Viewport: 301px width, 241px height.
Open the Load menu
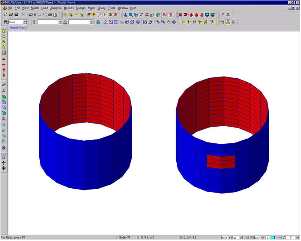(x=45, y=8)
